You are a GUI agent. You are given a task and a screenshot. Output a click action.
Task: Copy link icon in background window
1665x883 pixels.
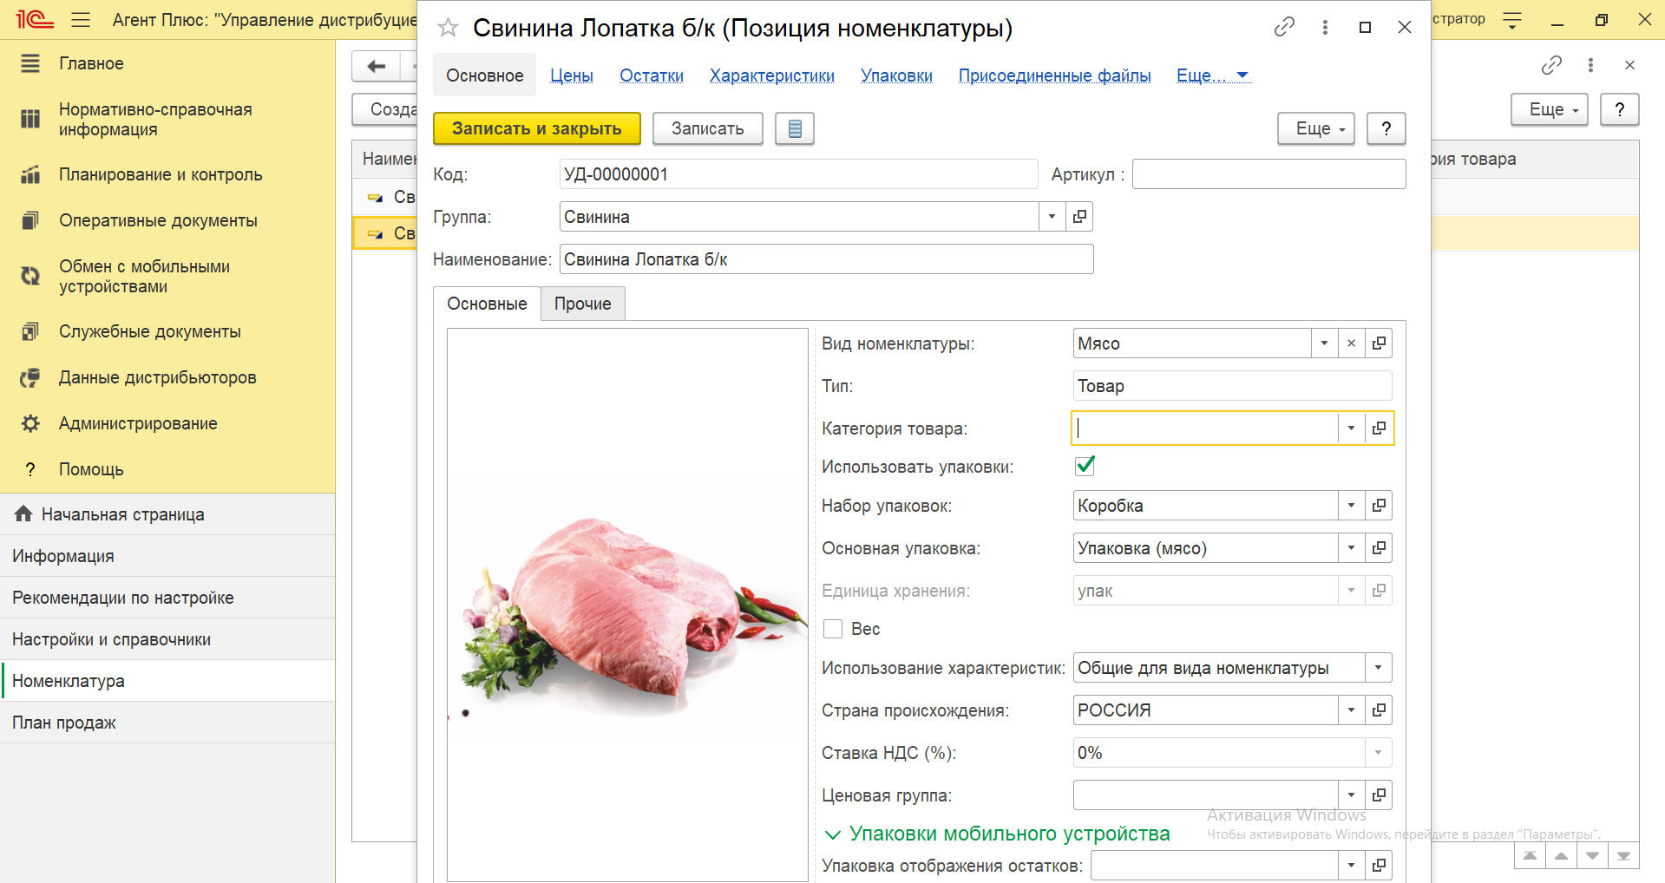tap(1551, 65)
